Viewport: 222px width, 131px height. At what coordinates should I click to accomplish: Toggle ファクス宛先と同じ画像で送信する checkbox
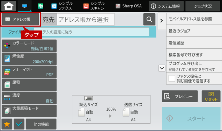coord(172,78)
